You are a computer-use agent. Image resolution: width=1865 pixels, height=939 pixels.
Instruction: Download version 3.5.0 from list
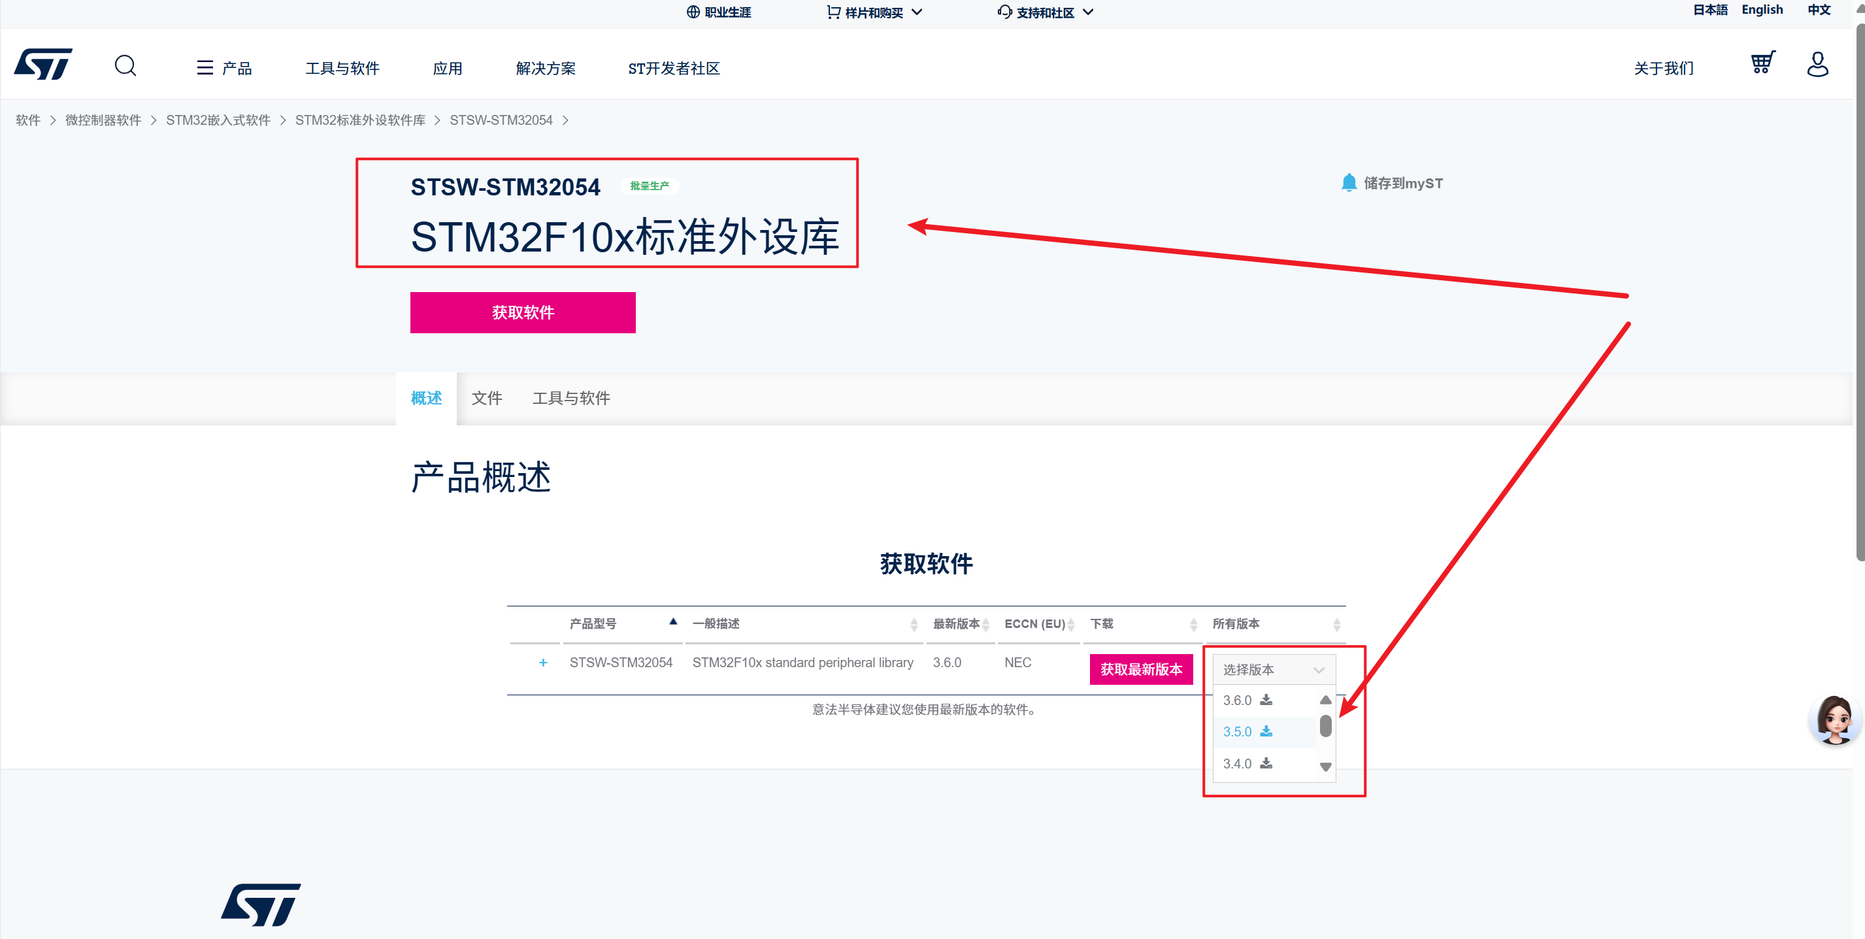(x=1266, y=731)
